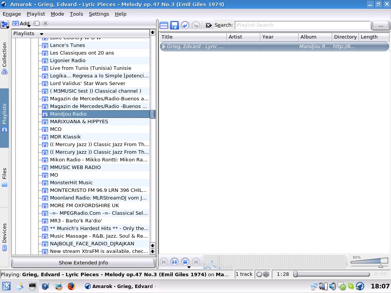The width and height of the screenshot is (391, 293).
Task: Focus the Playlist Search input field
Action: [x=302, y=25]
